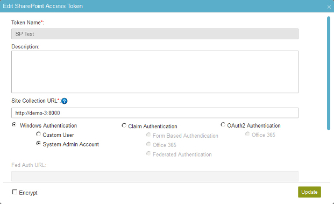
Task: Click the blue vertical scrollbar of the dialog
Action: [x=329, y=73]
